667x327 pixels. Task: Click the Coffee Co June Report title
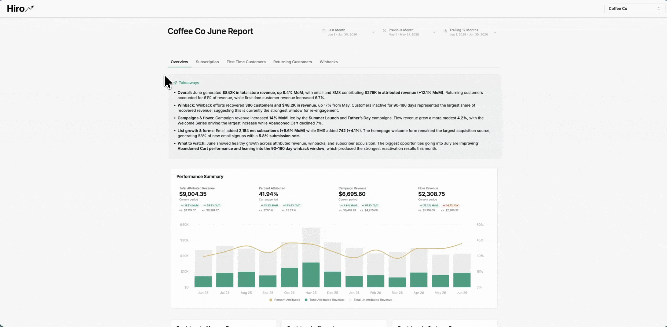[x=210, y=31]
